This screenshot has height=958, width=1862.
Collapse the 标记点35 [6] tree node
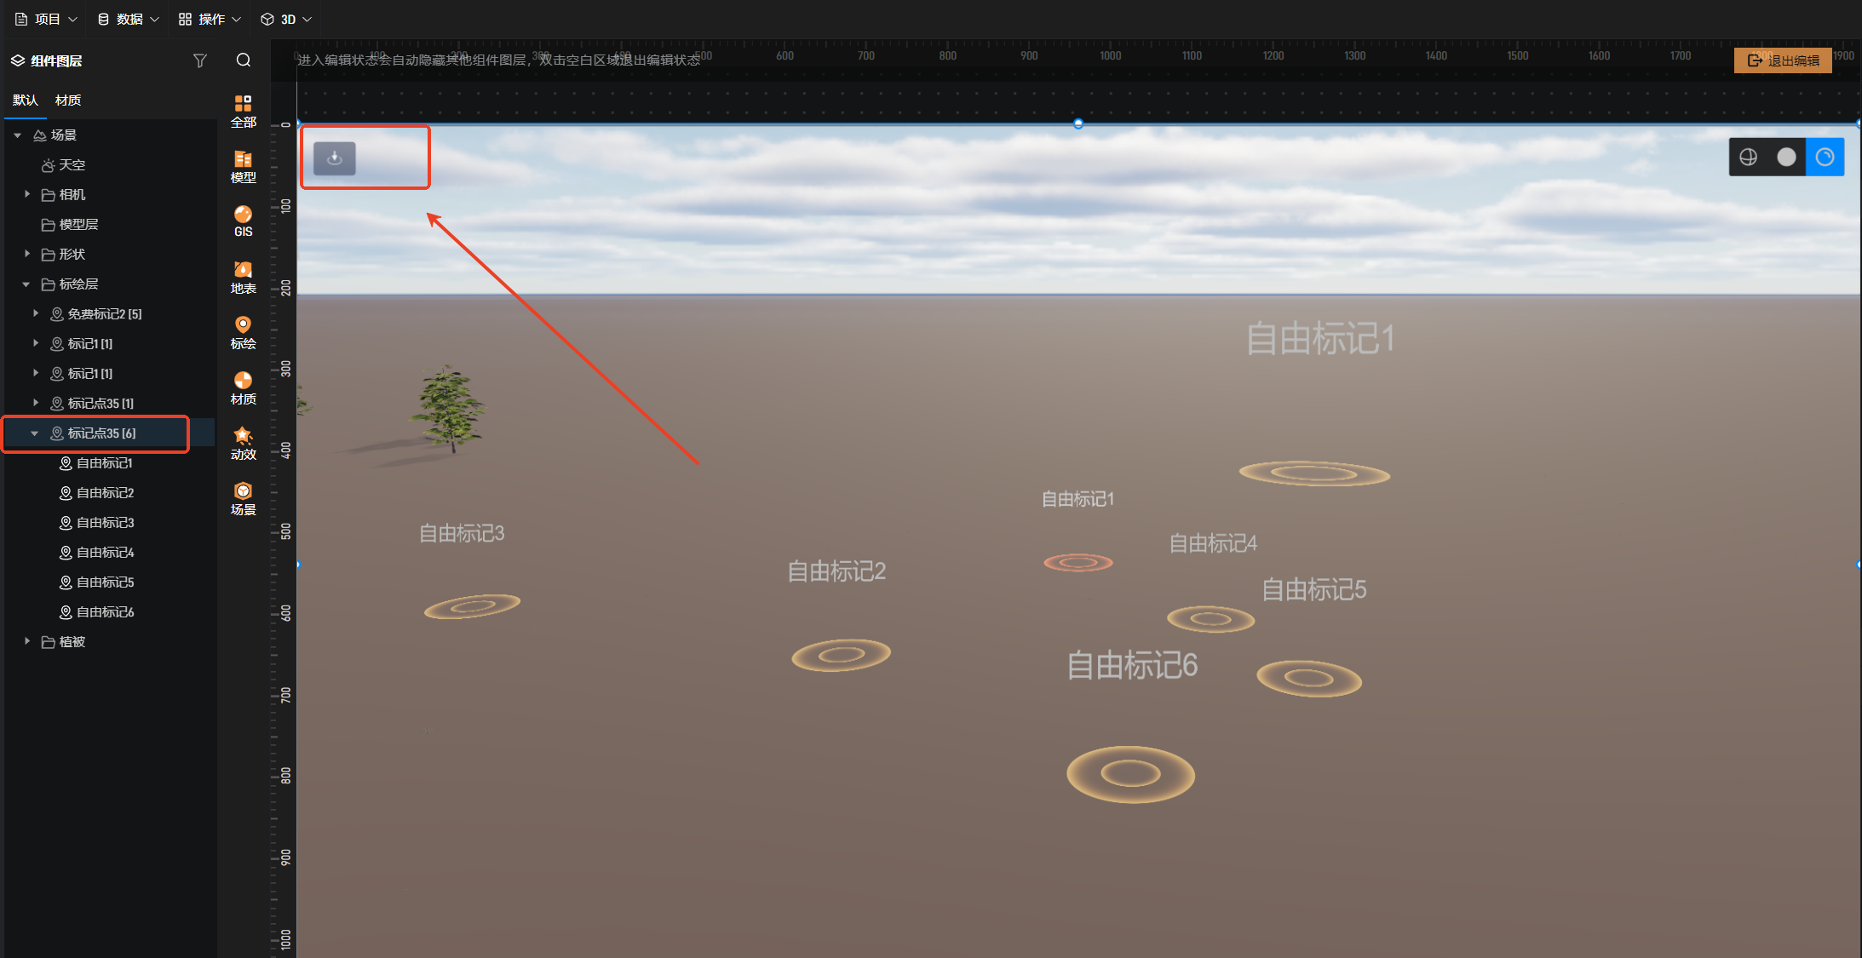coord(35,433)
